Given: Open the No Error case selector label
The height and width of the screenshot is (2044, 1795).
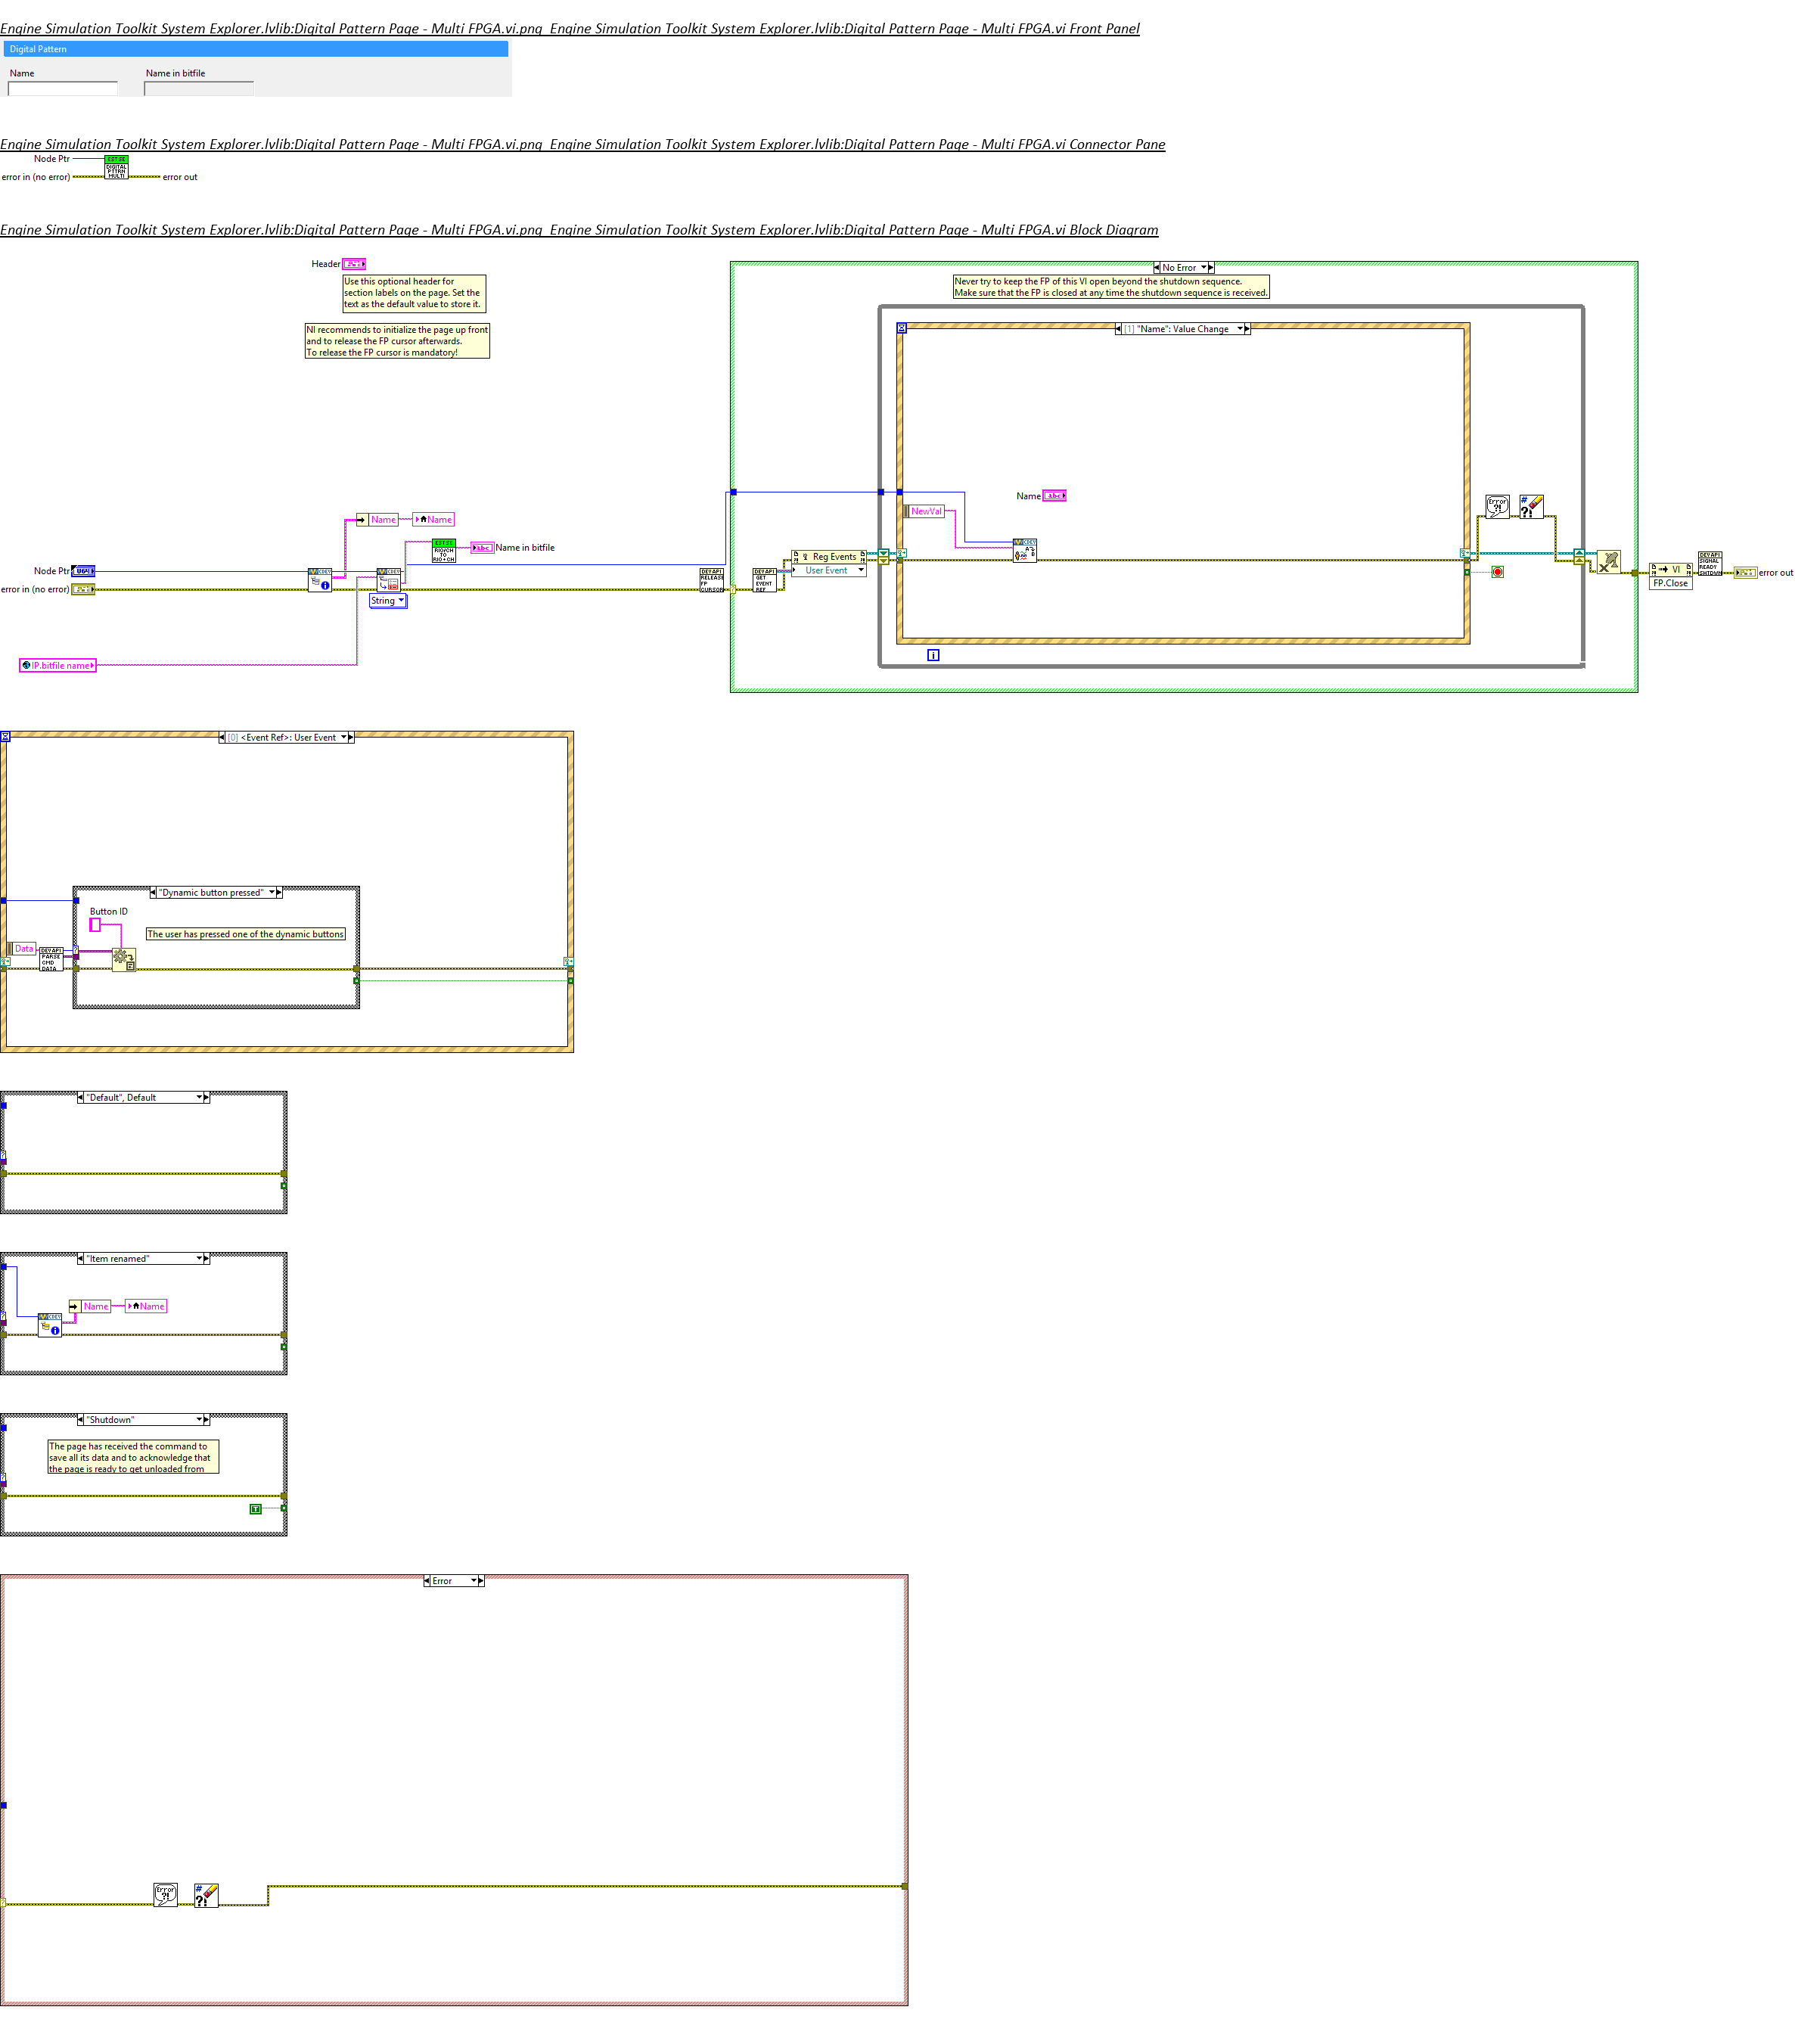Looking at the screenshot, I should coord(1183,268).
